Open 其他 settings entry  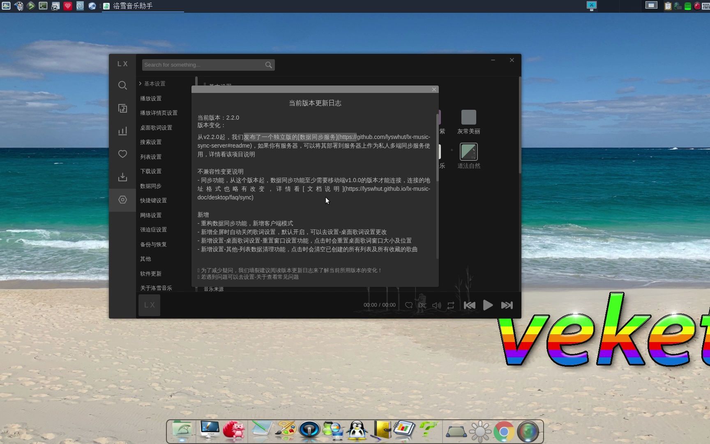[x=145, y=259]
